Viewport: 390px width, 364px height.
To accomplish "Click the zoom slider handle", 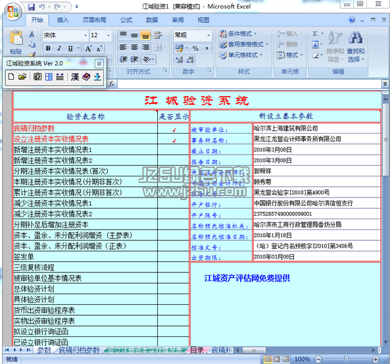I will [x=347, y=359].
